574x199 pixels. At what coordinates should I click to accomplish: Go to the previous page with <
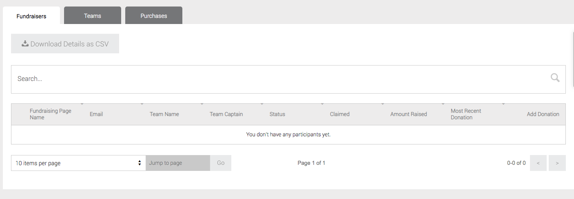(x=538, y=163)
